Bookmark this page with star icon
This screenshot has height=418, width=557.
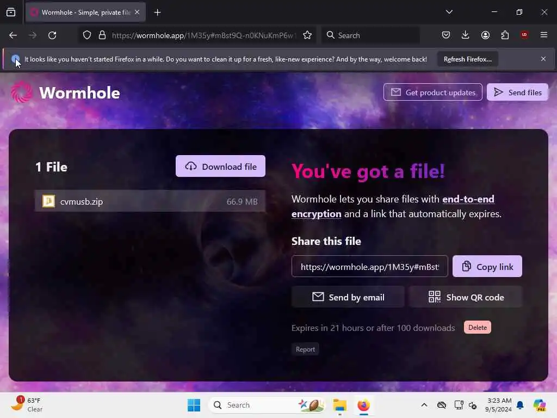(x=307, y=35)
